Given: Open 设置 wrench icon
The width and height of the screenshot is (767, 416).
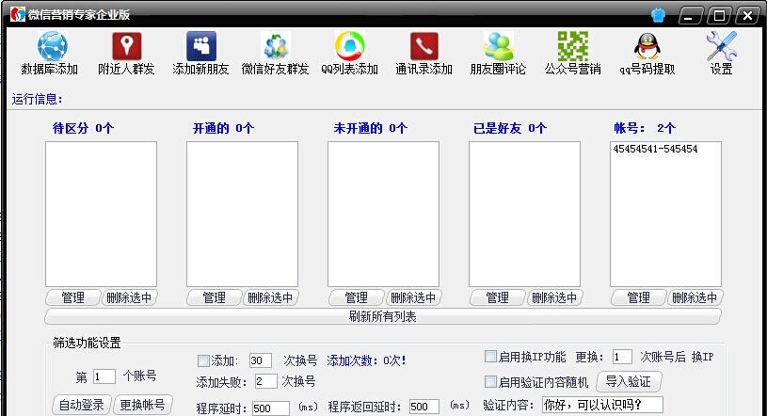Looking at the screenshot, I should (722, 46).
